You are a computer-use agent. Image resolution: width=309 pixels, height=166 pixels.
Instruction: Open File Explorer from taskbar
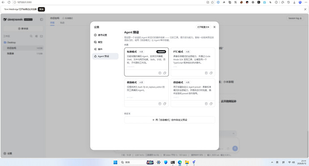pyautogui.click(x=187, y=162)
